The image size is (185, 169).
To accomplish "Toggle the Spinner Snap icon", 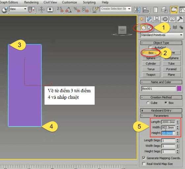I will tap(85, 10).
